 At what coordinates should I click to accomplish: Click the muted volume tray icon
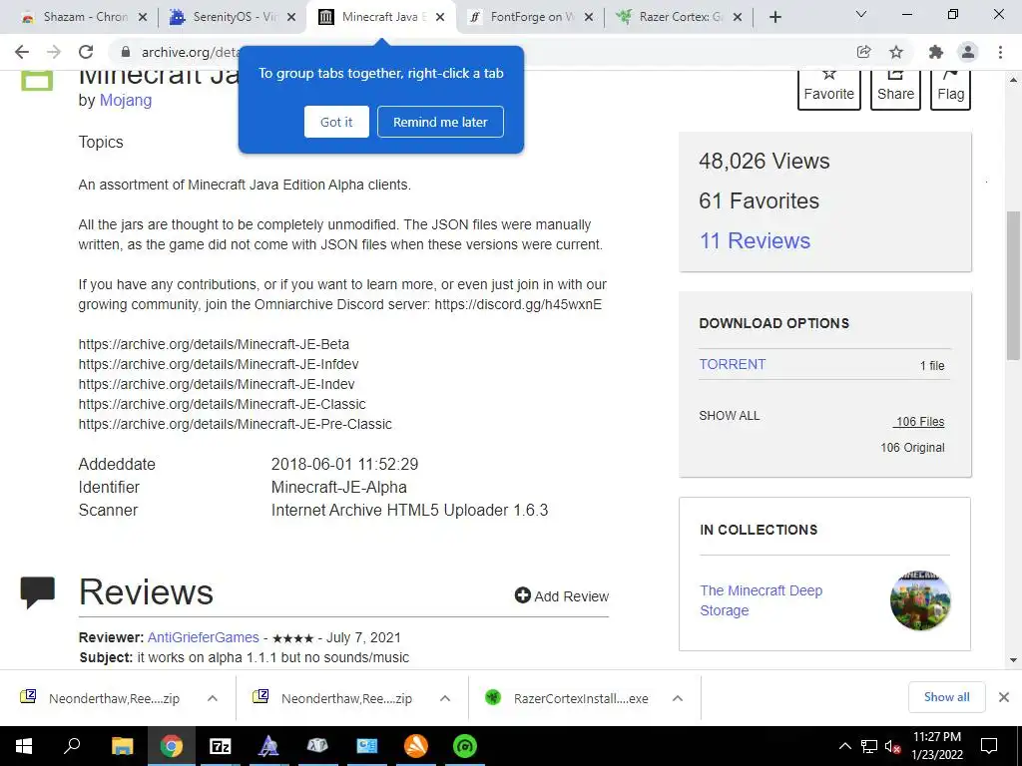tap(892, 746)
